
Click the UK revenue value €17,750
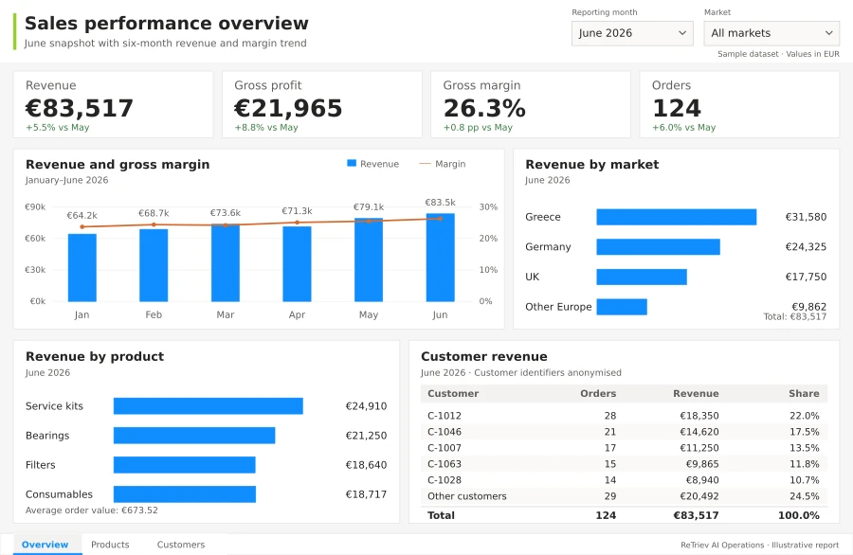806,277
